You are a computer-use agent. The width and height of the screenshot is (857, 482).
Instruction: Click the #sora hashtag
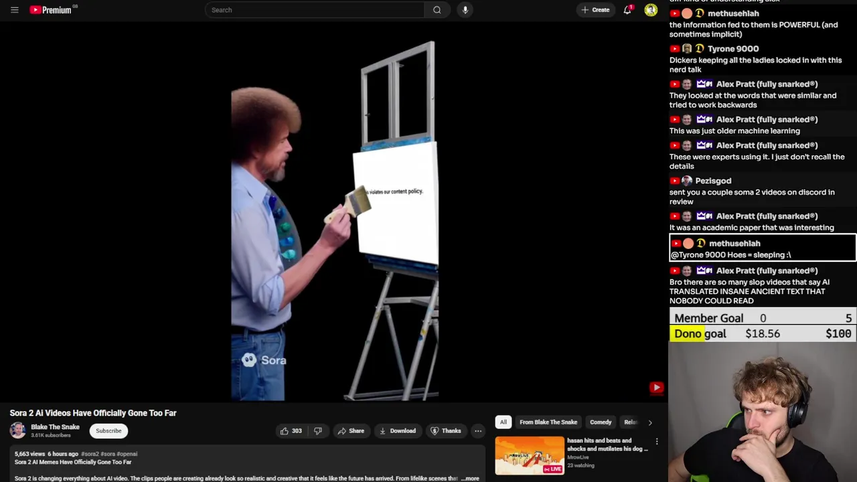[x=108, y=454]
